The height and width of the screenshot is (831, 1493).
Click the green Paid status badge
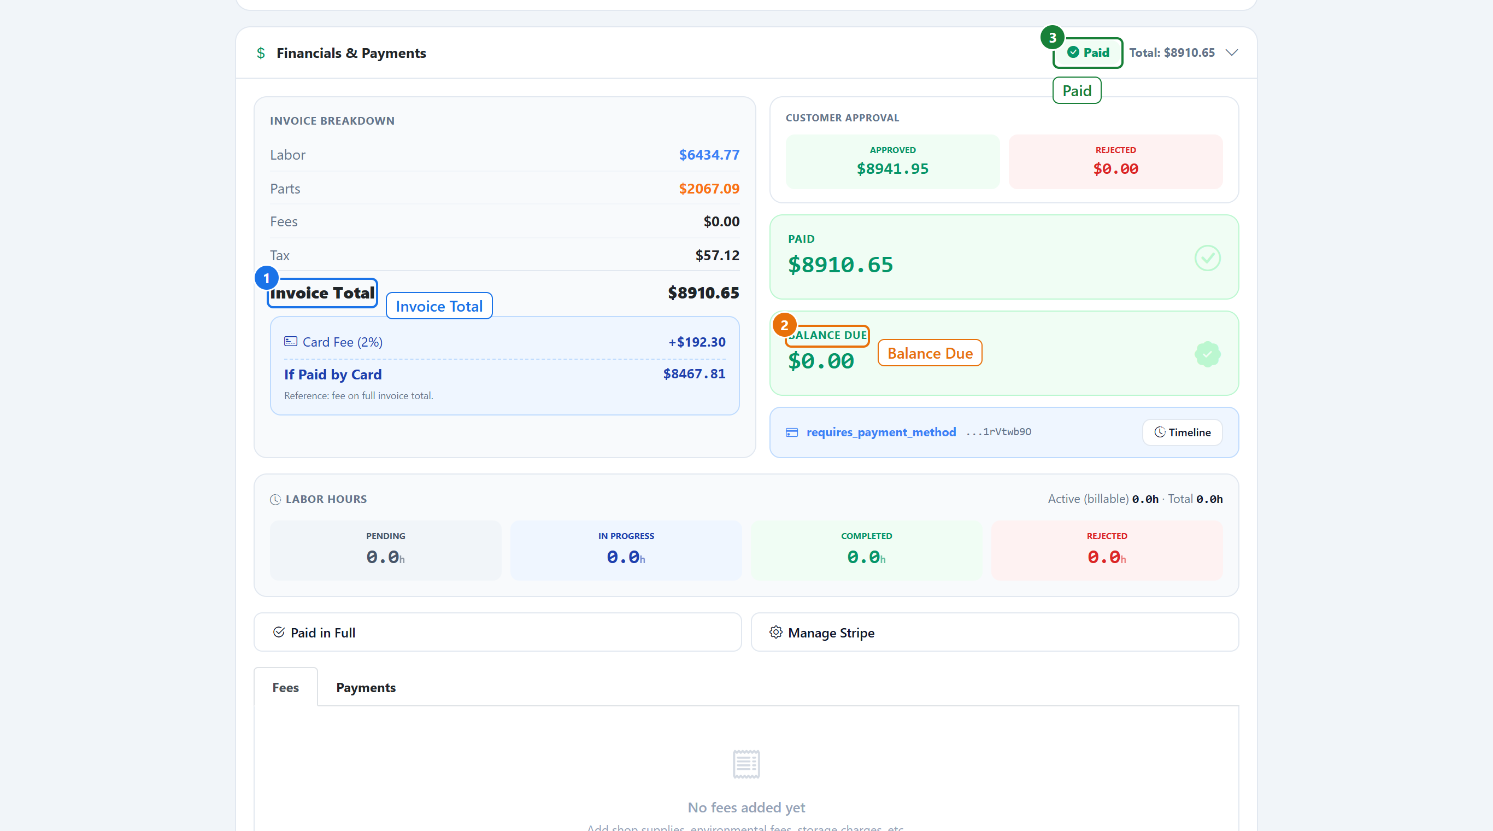(1088, 53)
